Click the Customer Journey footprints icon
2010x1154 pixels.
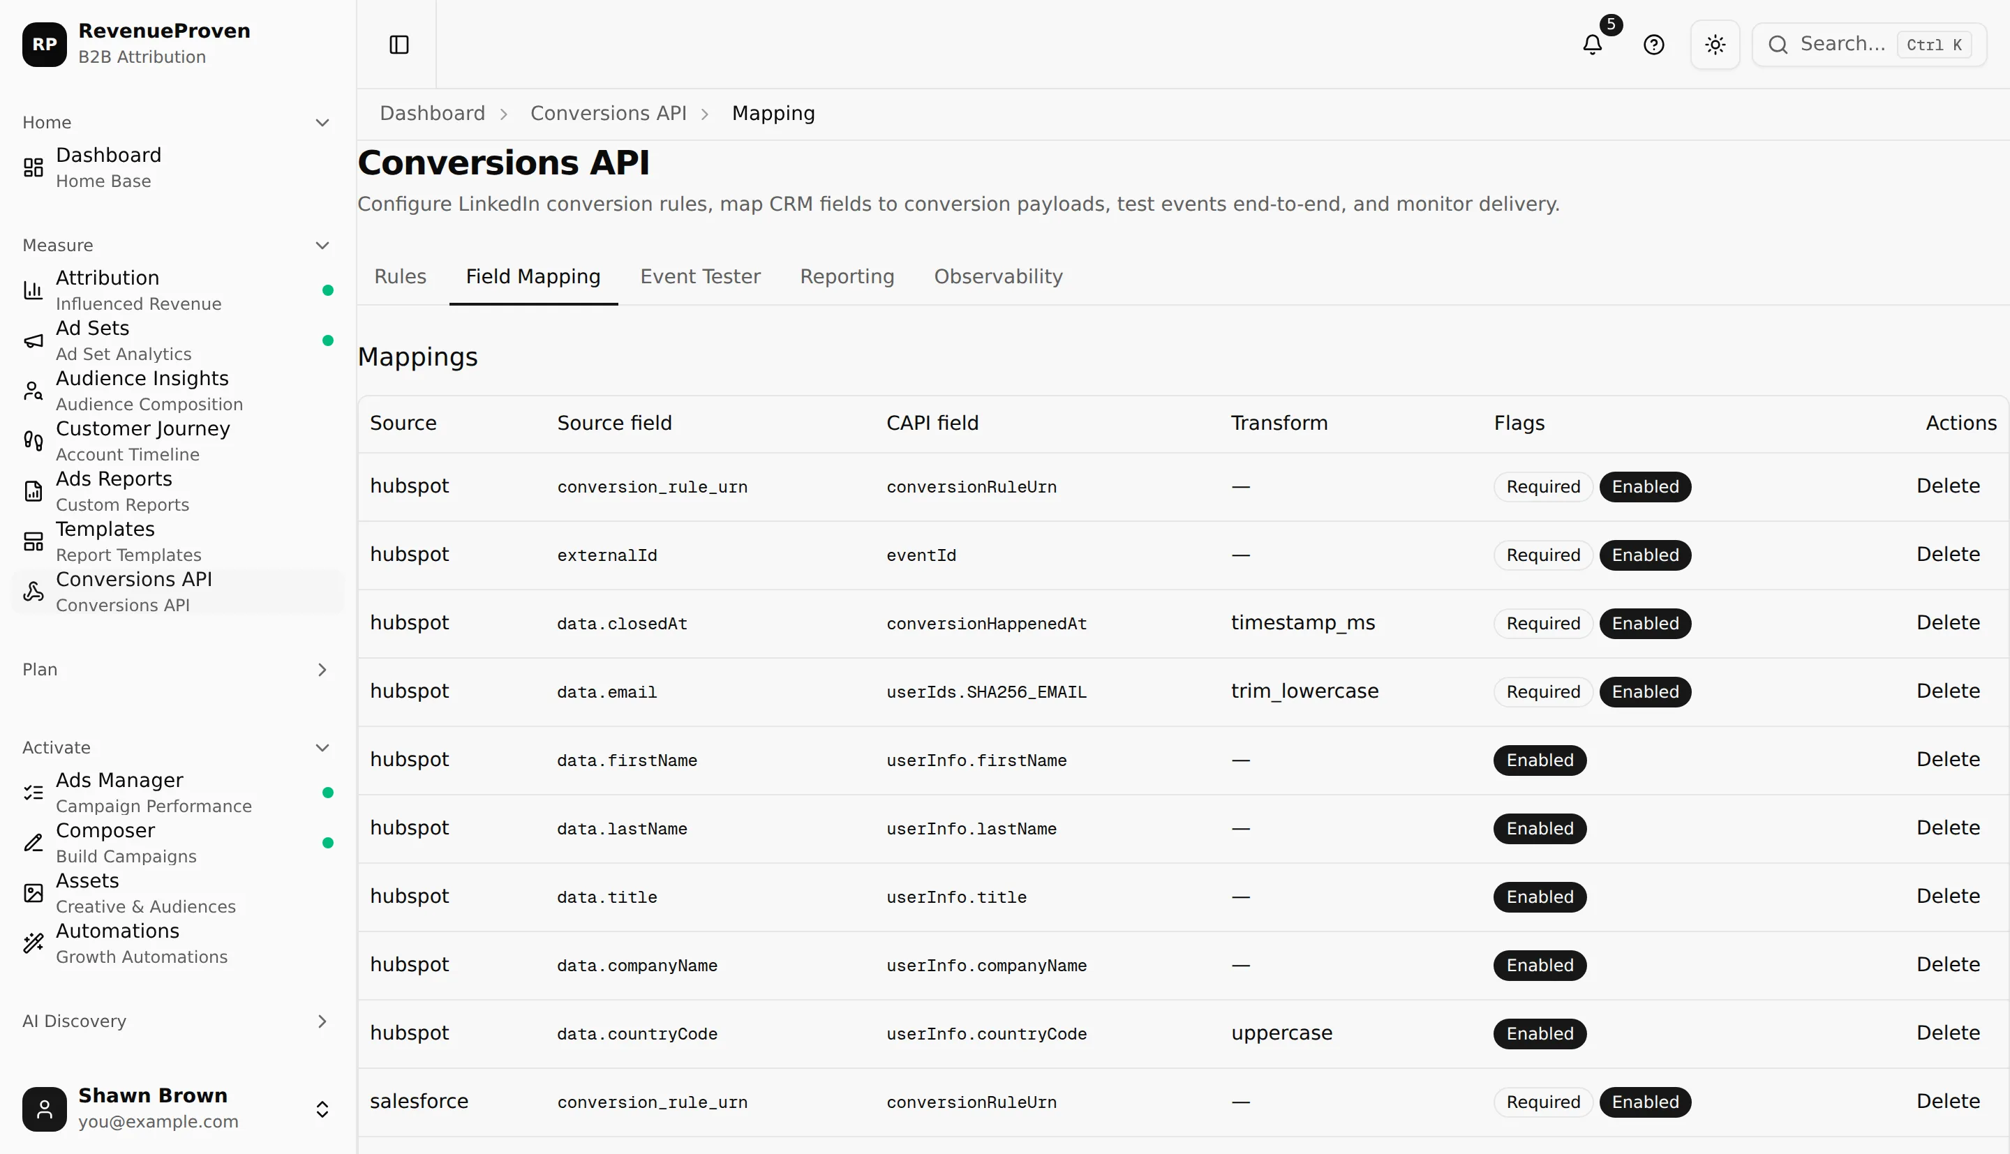pos(33,441)
